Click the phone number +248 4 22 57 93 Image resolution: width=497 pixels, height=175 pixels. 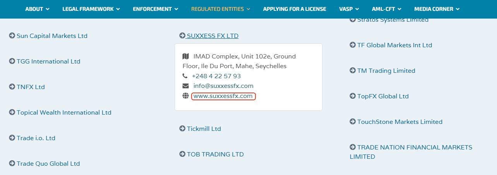click(x=216, y=76)
